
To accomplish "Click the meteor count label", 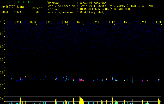I will pos(37,8).
